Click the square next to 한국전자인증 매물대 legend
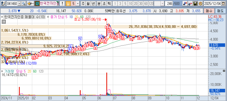227x101 pixels. click(2, 17)
